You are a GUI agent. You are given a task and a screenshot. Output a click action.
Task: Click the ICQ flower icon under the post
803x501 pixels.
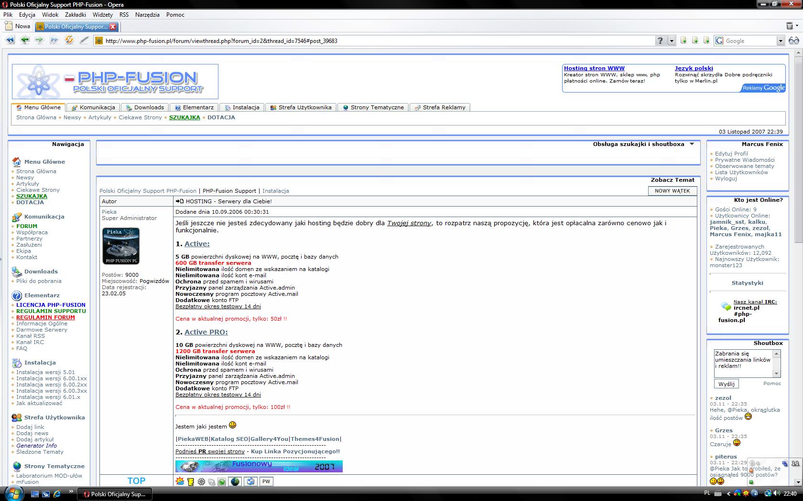coord(201,481)
